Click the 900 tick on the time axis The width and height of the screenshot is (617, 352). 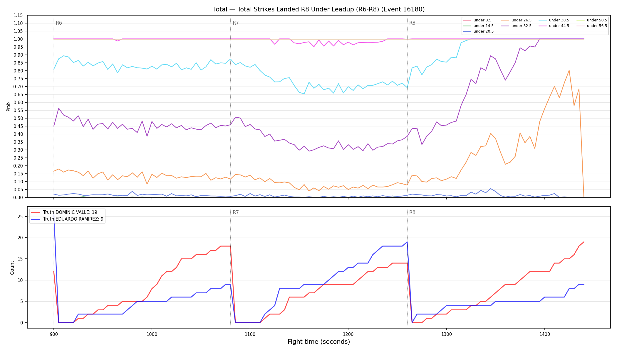(53, 334)
